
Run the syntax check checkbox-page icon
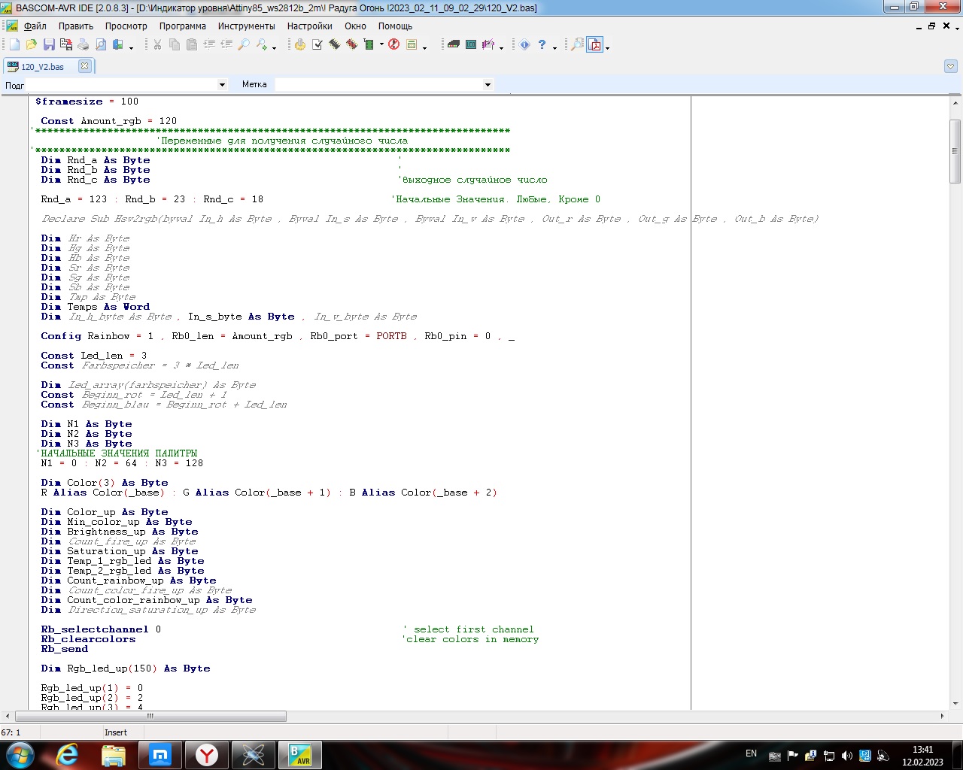pos(317,45)
